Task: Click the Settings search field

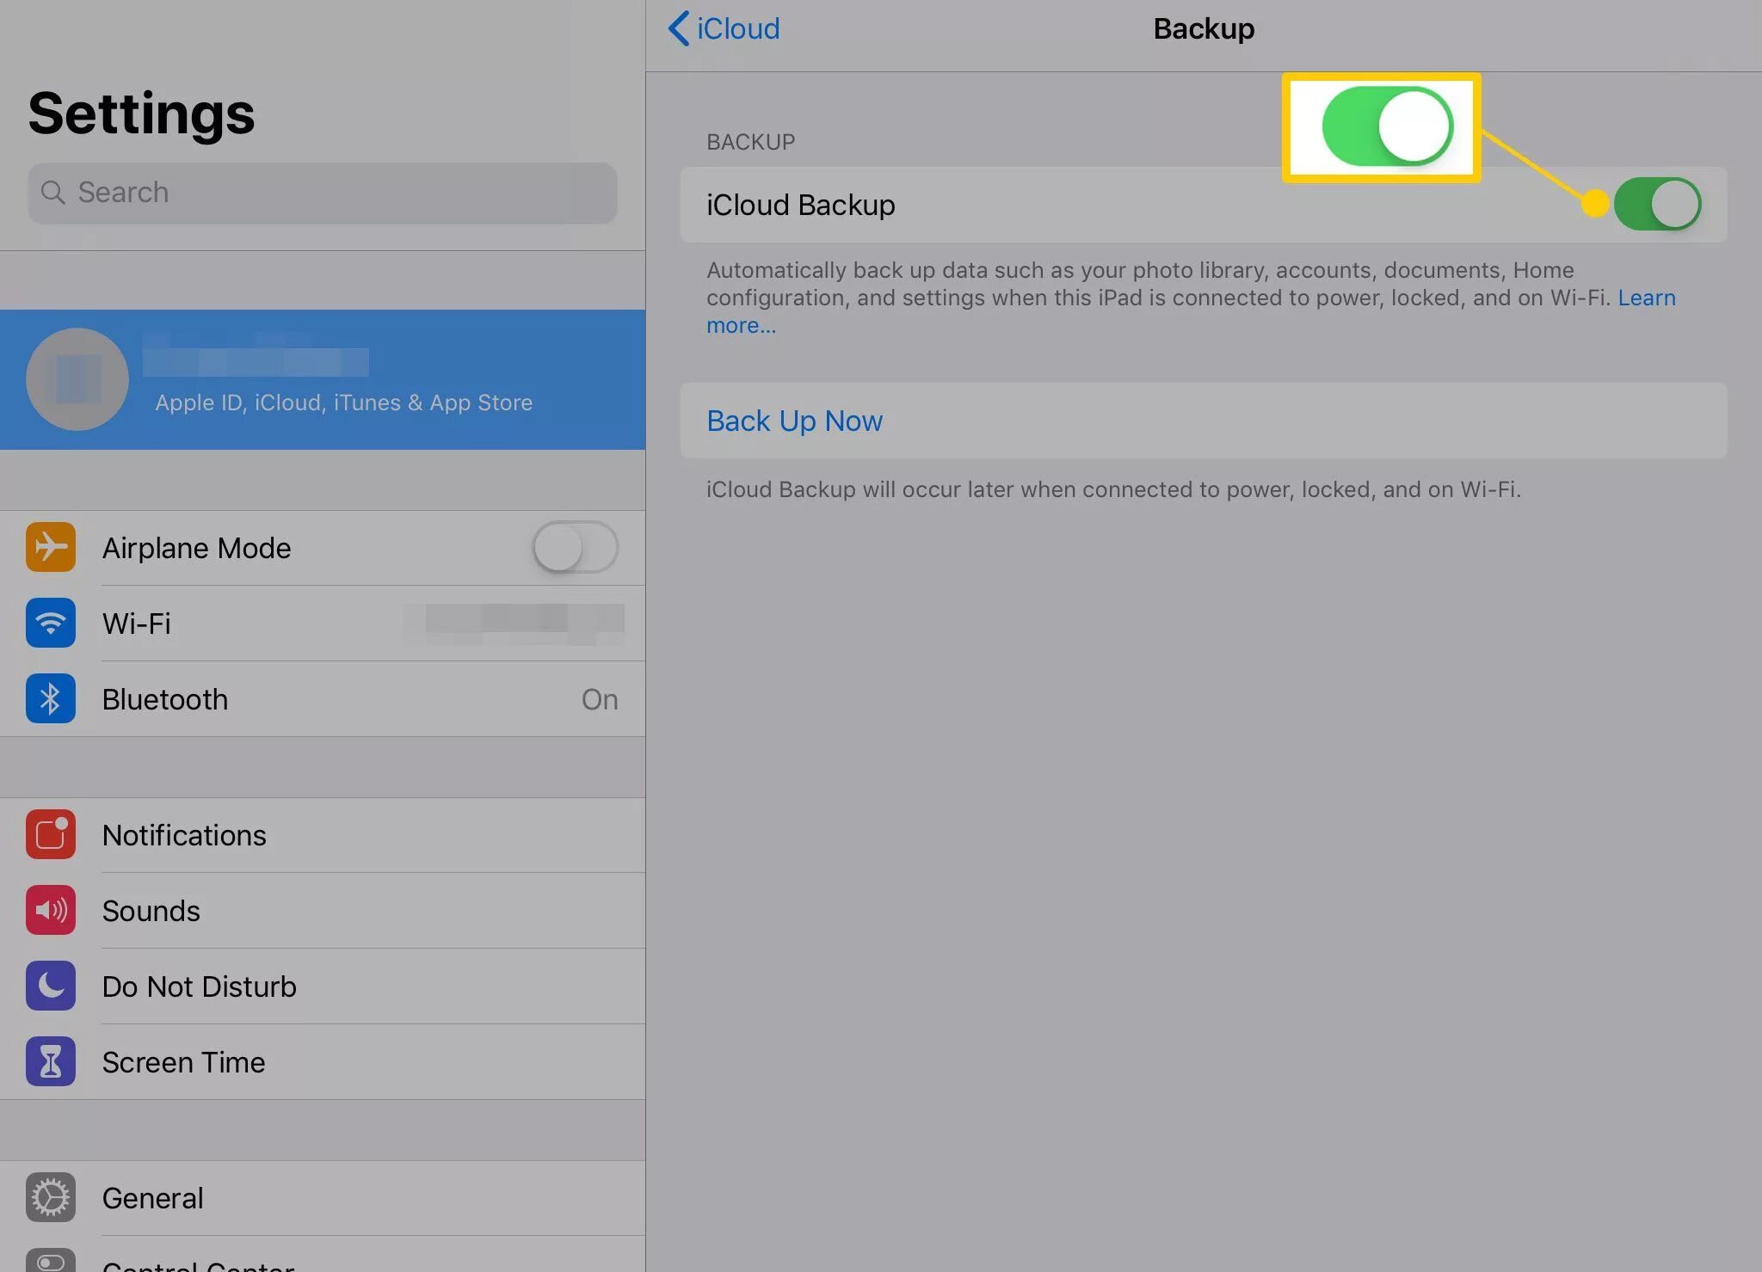Action: (323, 193)
